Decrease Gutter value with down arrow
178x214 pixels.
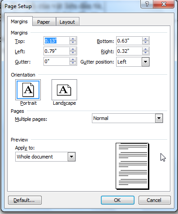point(73,63)
